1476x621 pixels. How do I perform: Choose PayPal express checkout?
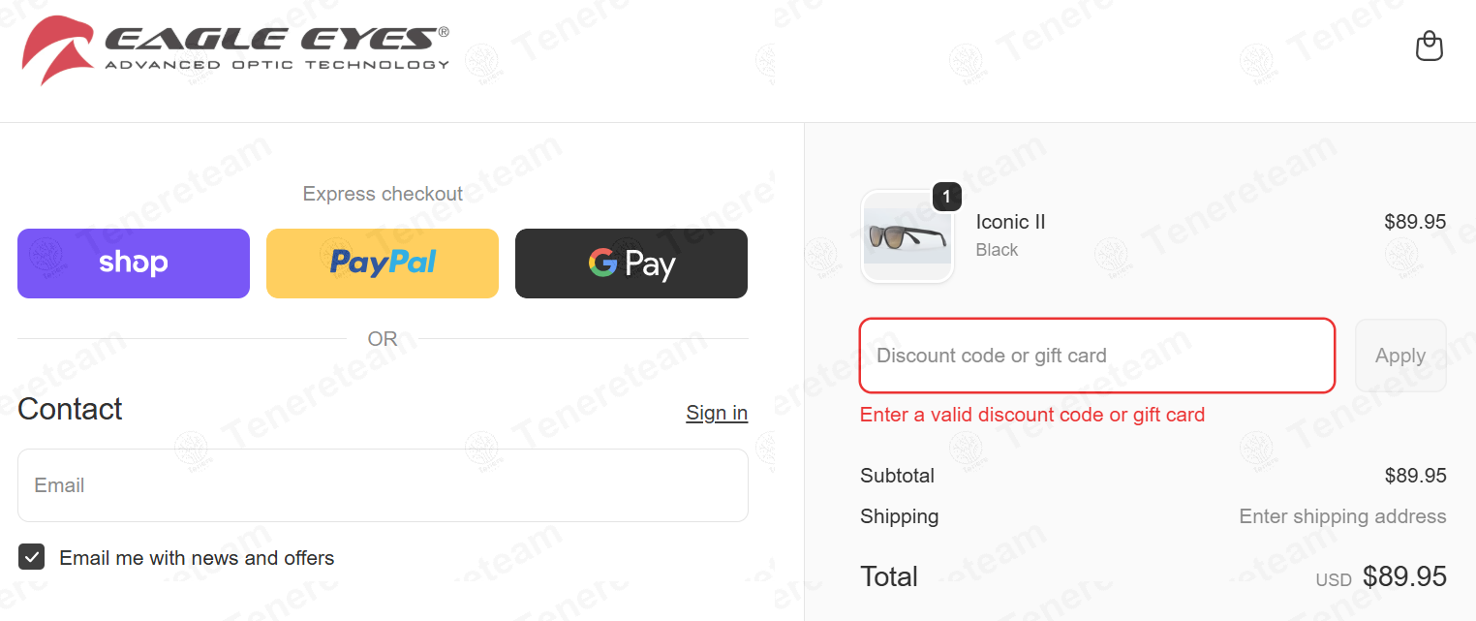tap(383, 264)
